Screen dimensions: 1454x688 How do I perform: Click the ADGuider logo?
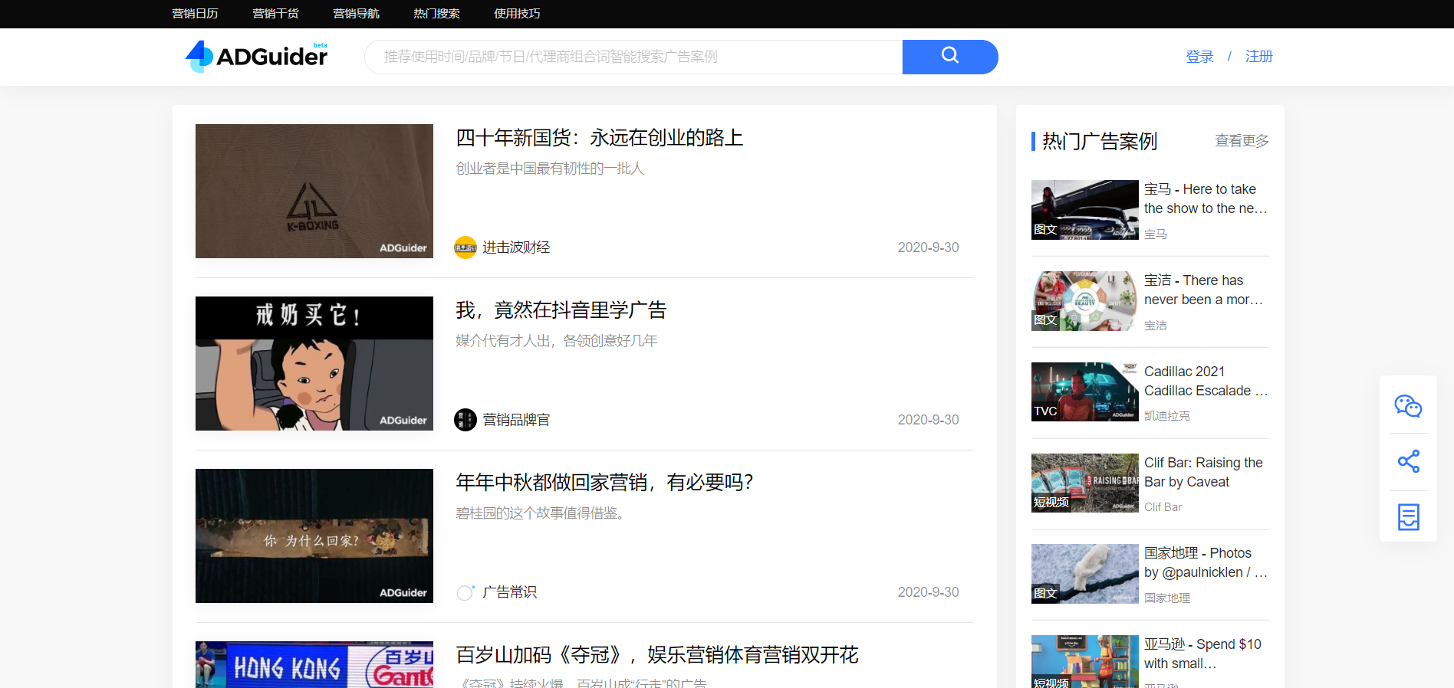[x=257, y=56]
